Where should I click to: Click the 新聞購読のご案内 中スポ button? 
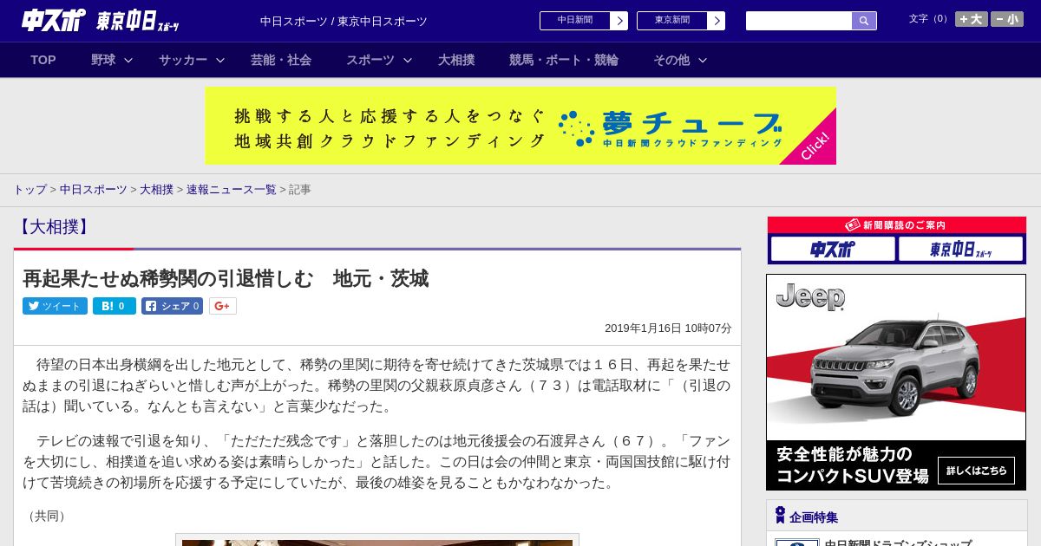[x=833, y=249]
